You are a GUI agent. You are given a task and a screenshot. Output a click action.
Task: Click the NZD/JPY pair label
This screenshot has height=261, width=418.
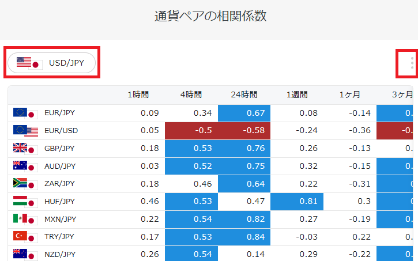tap(60, 254)
